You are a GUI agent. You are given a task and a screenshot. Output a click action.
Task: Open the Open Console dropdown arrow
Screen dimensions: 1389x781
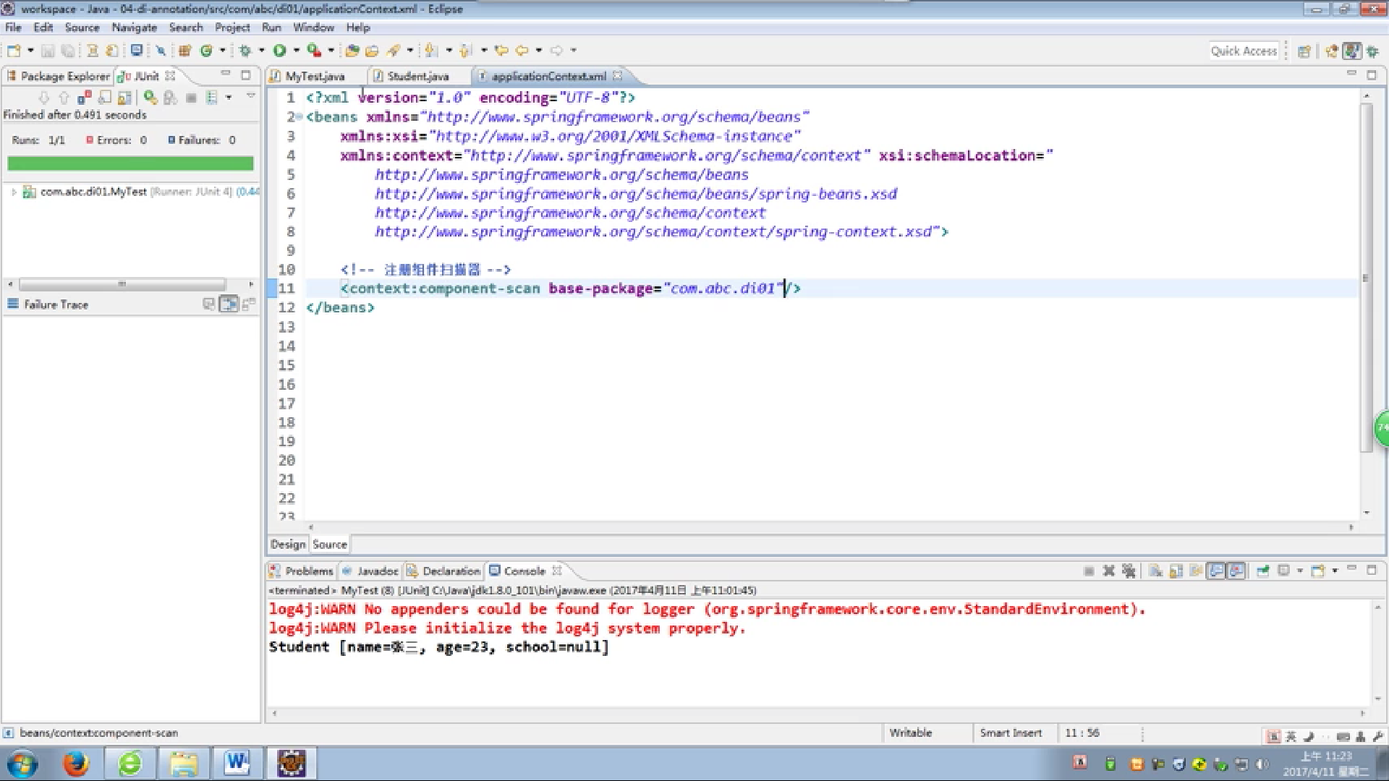coord(1335,571)
